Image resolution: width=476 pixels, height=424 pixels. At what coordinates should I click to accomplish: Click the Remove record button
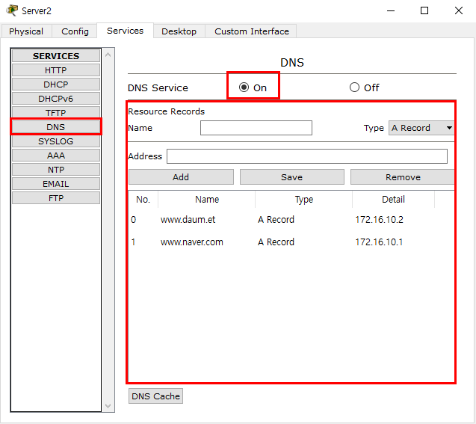[x=403, y=177]
